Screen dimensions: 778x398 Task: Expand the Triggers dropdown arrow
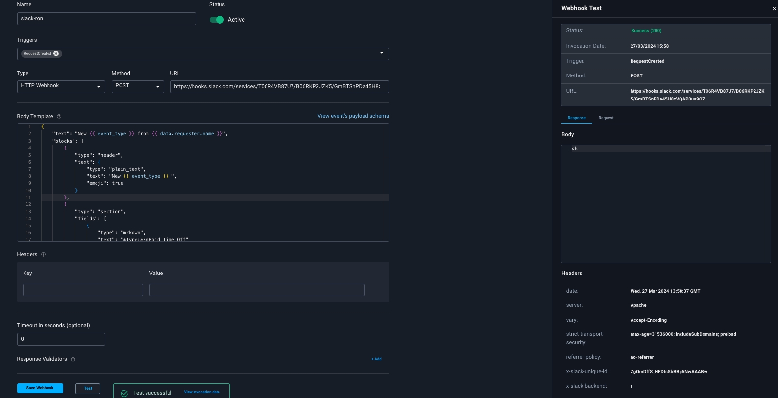(382, 53)
